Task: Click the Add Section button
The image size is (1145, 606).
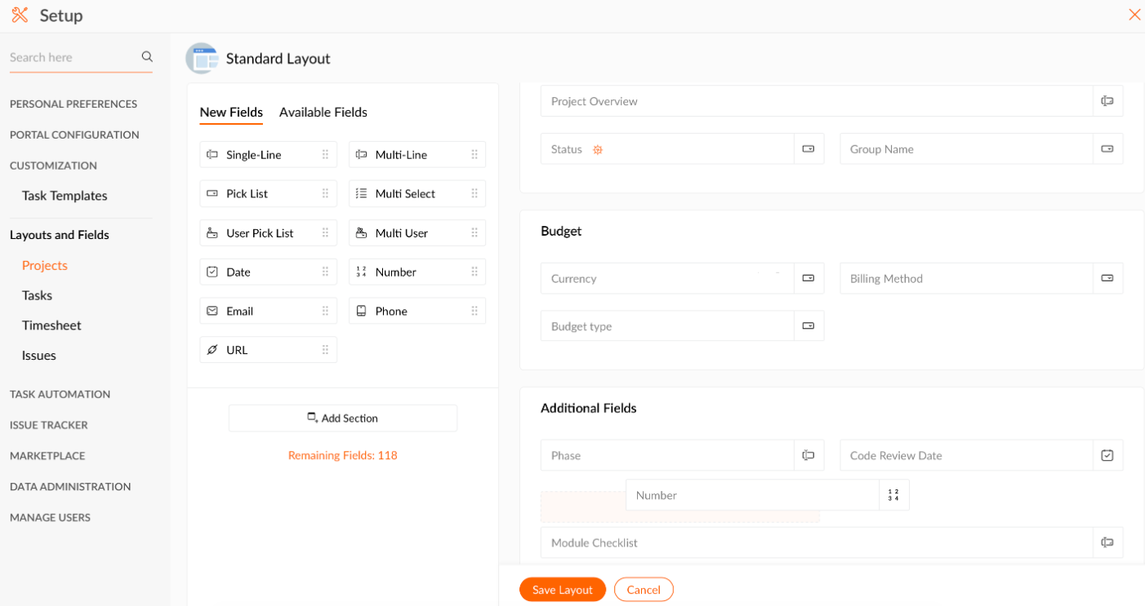Action: coord(343,418)
